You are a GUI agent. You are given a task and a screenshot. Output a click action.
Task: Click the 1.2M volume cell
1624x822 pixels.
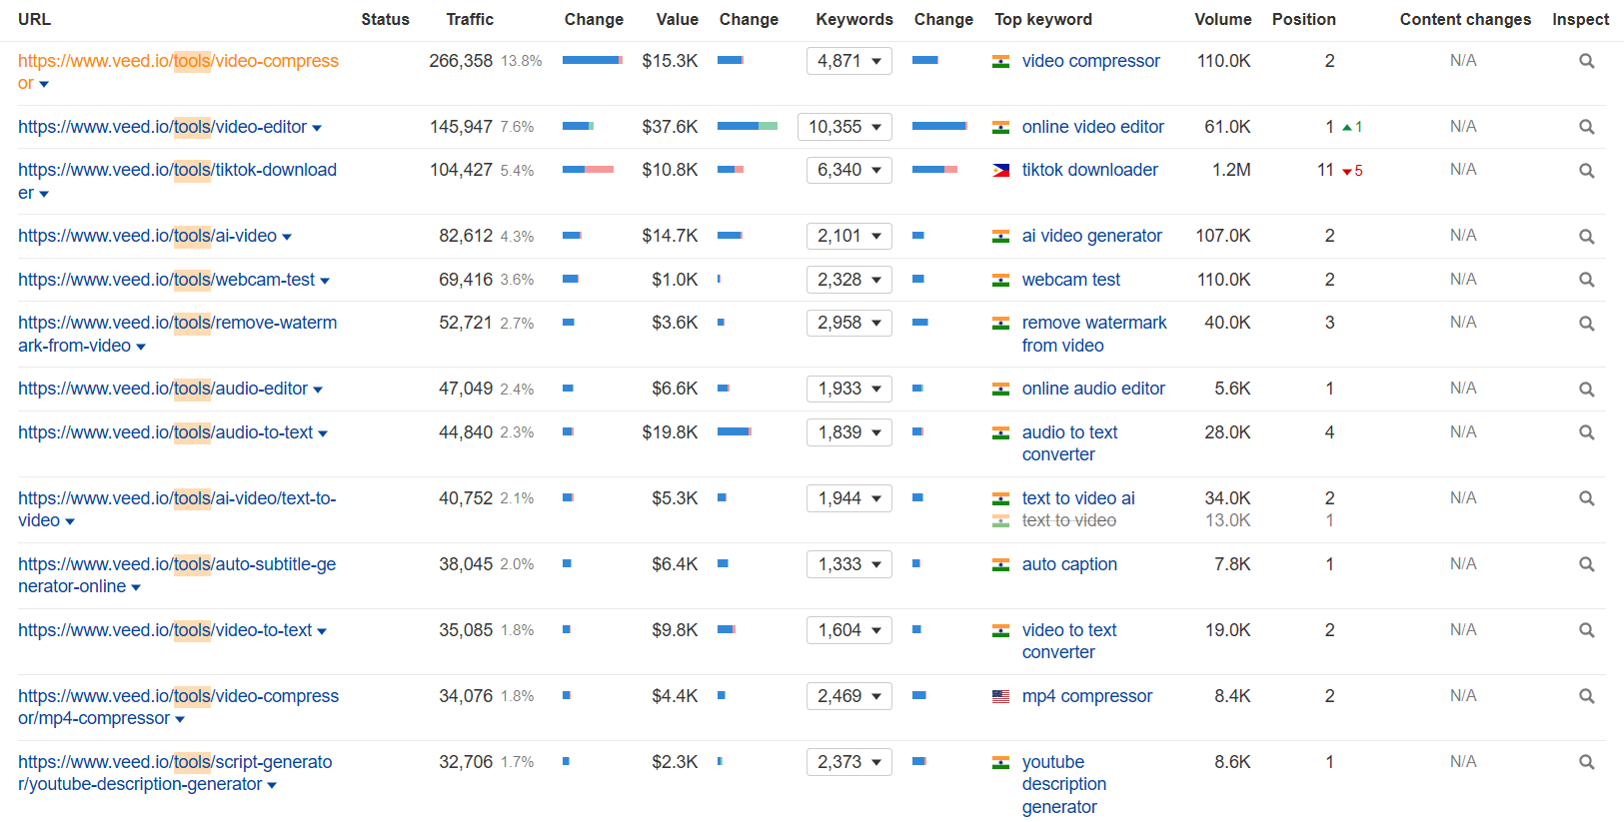tap(1231, 170)
